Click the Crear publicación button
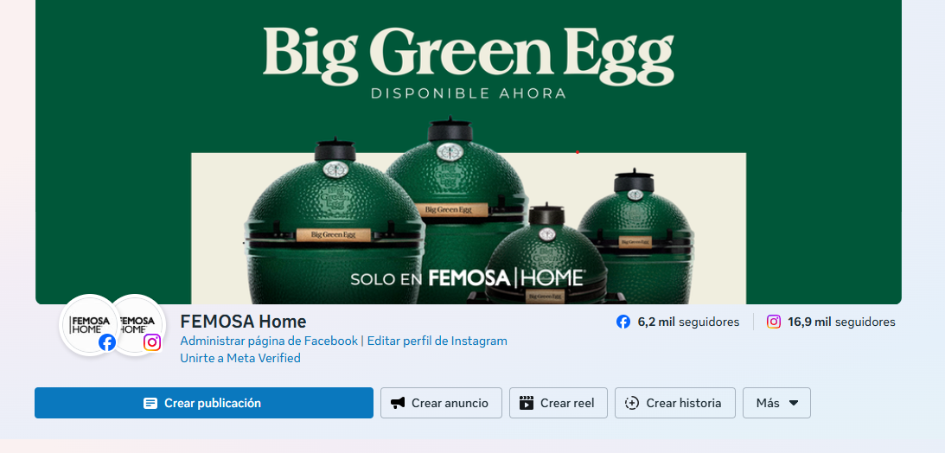Screen dimensions: 945x453 click(204, 403)
